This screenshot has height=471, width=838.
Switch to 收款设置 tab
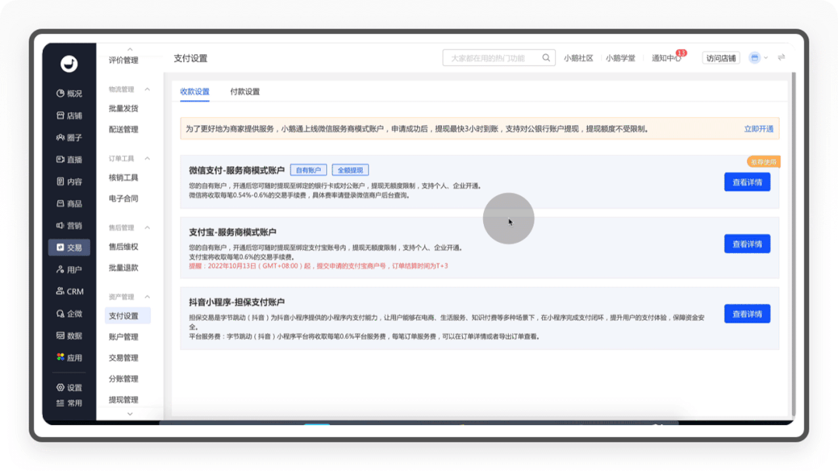[194, 92]
